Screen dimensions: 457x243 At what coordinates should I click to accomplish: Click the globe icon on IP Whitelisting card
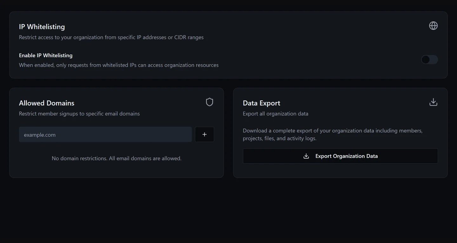(433, 26)
